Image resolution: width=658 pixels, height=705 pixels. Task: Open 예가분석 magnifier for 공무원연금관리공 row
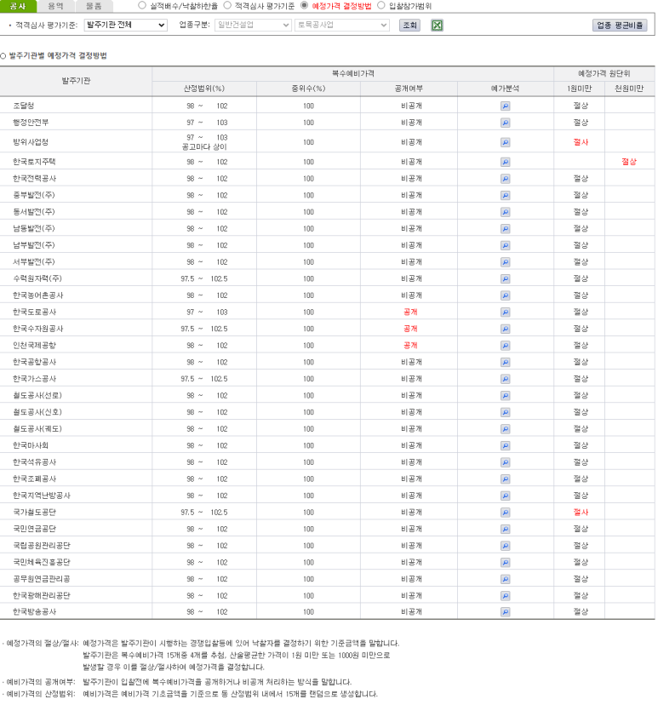pos(505,579)
